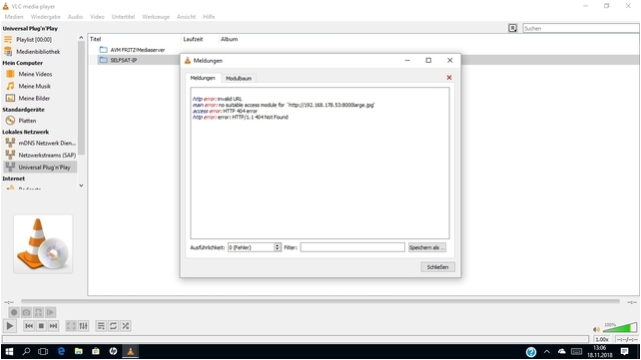
Task: Click the Schließen button
Action: click(x=438, y=267)
